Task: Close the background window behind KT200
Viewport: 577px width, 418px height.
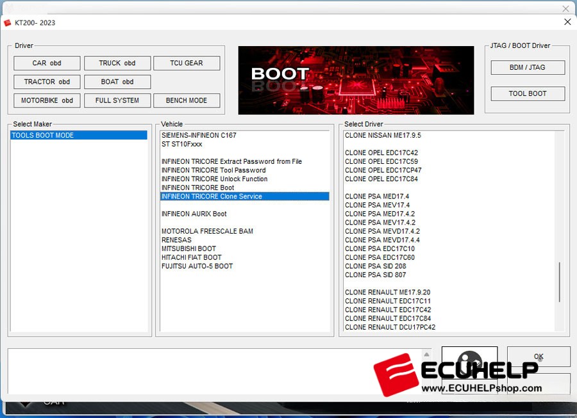Action: (x=565, y=8)
